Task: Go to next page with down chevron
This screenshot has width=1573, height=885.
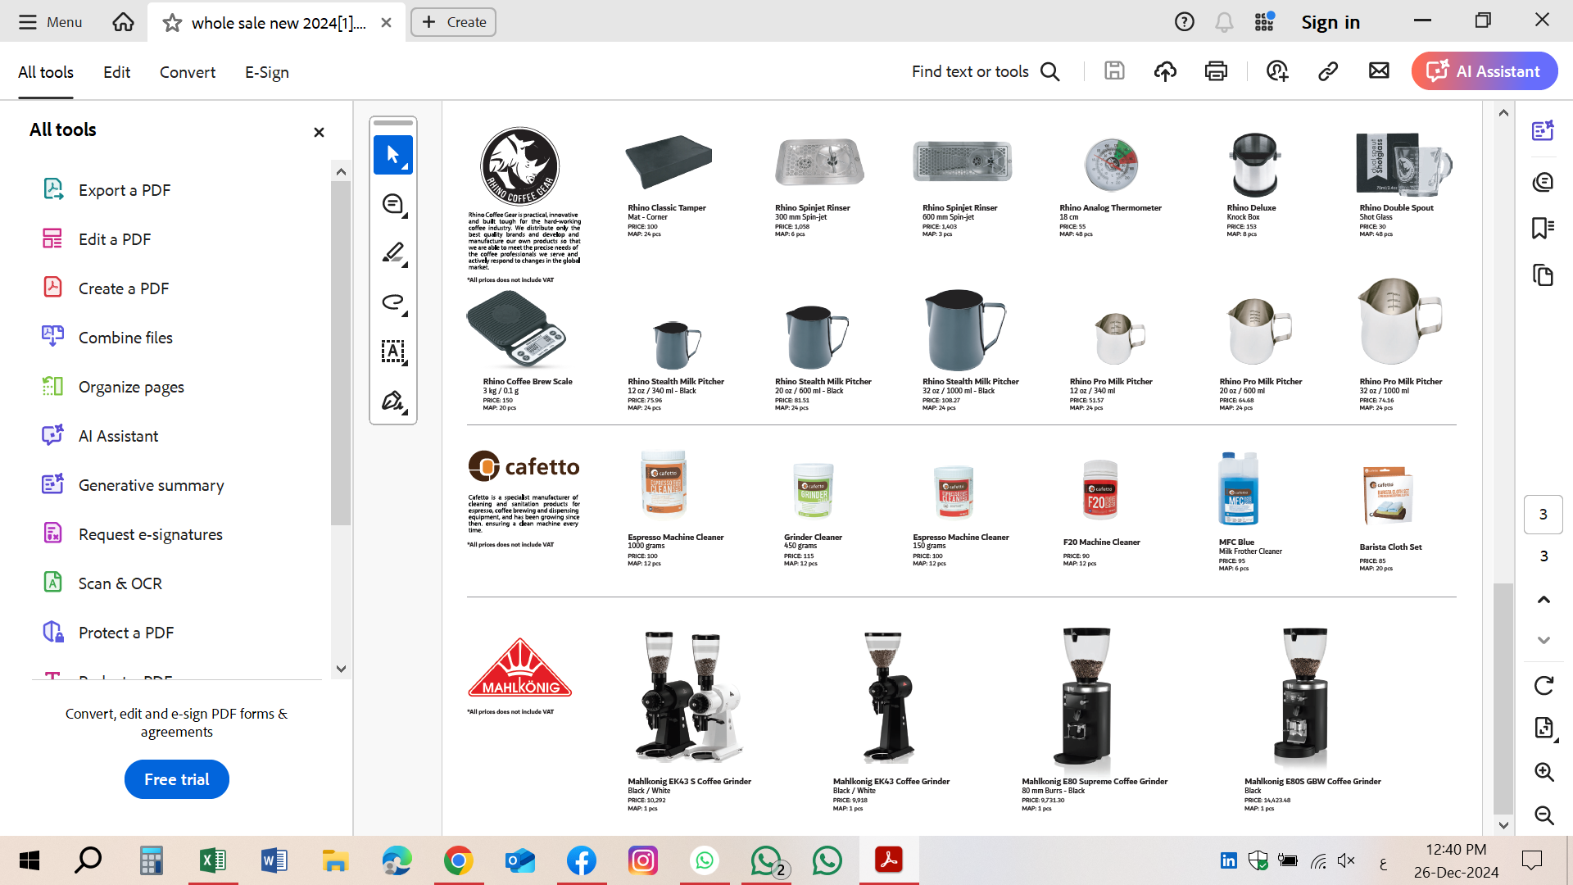Action: [x=1544, y=640]
